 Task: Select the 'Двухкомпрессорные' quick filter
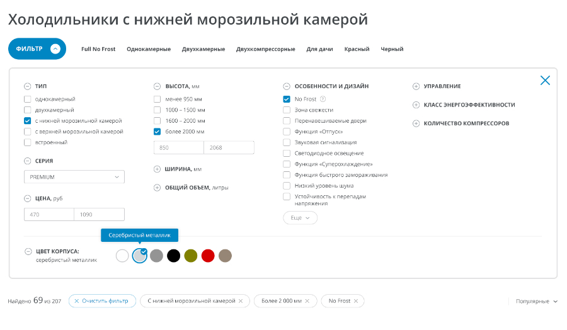(x=265, y=49)
